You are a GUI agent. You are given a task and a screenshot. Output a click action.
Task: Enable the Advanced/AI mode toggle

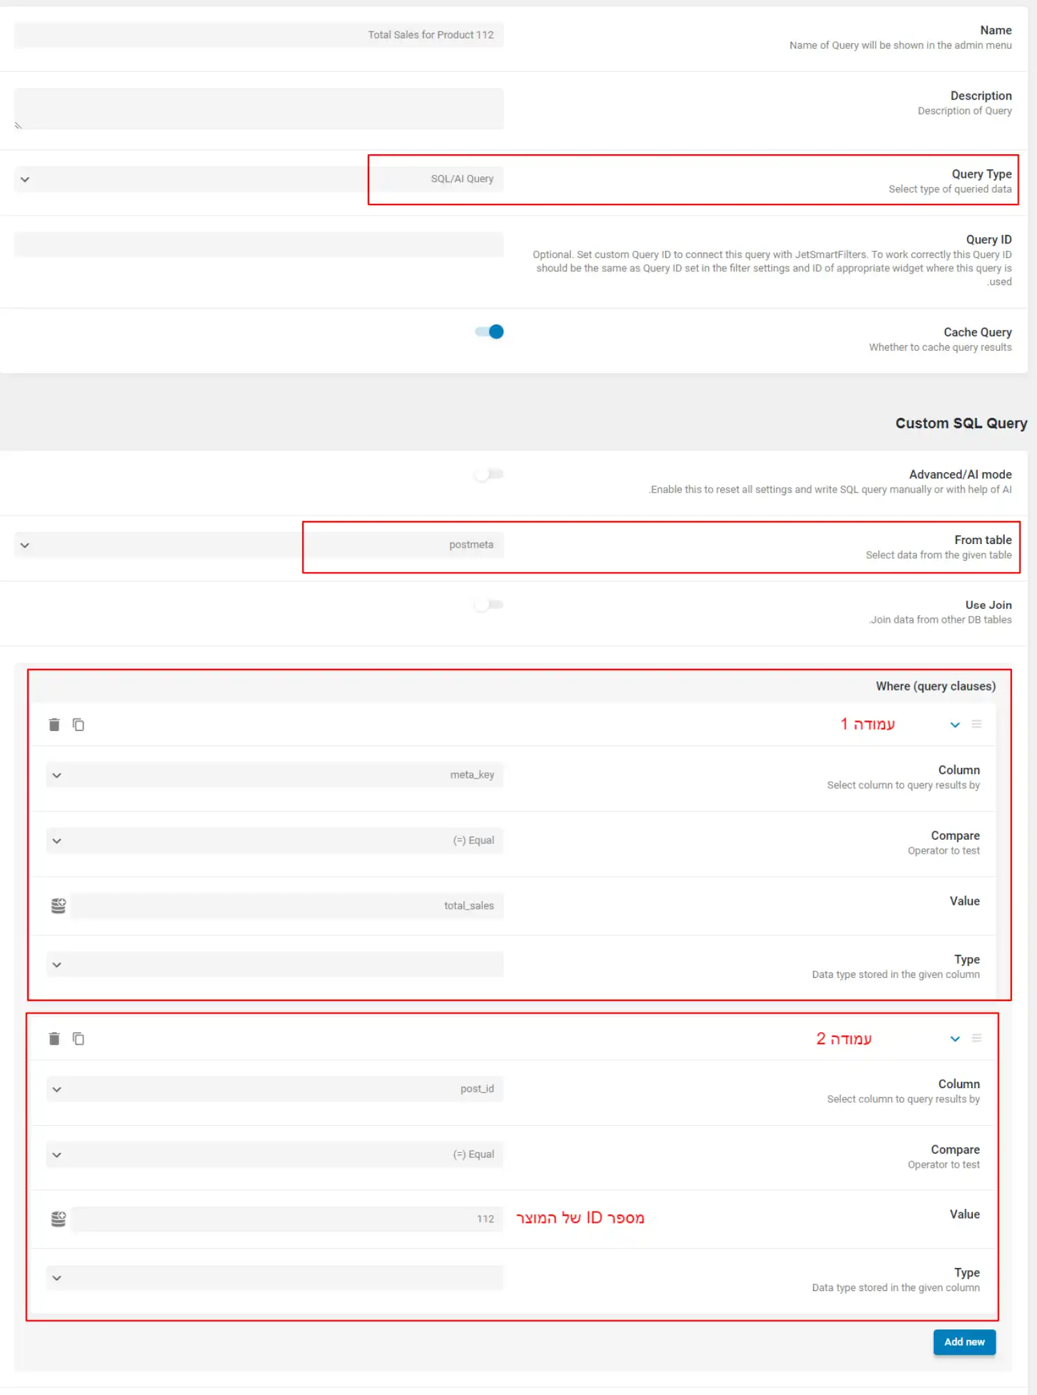click(x=489, y=474)
